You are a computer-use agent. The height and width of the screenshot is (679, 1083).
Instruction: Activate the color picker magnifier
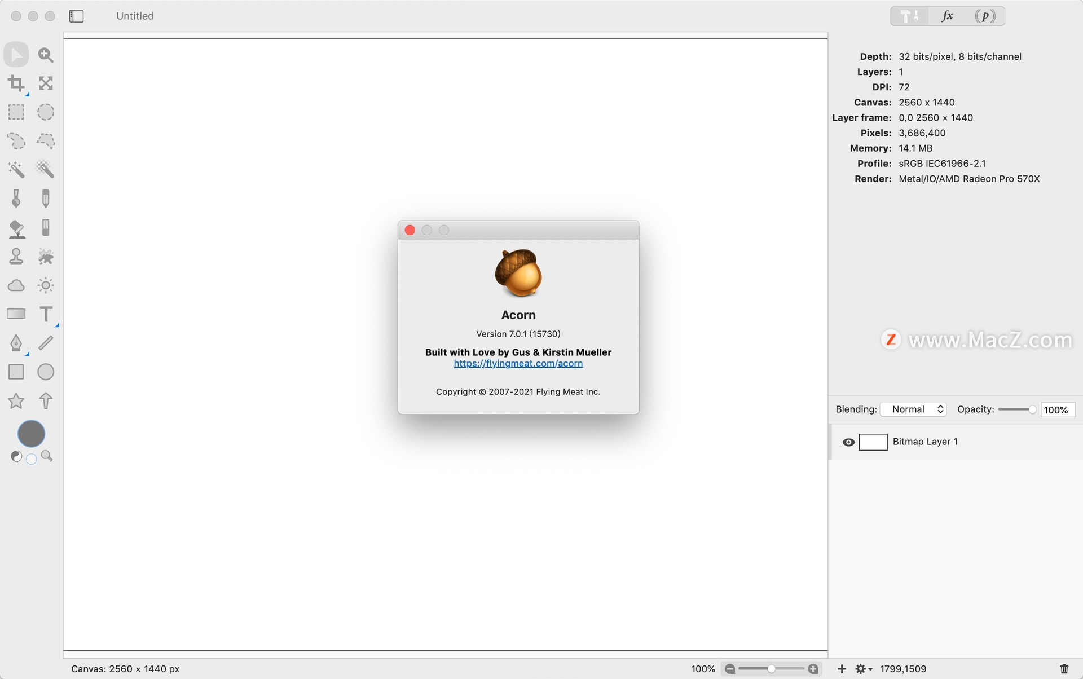(47, 456)
